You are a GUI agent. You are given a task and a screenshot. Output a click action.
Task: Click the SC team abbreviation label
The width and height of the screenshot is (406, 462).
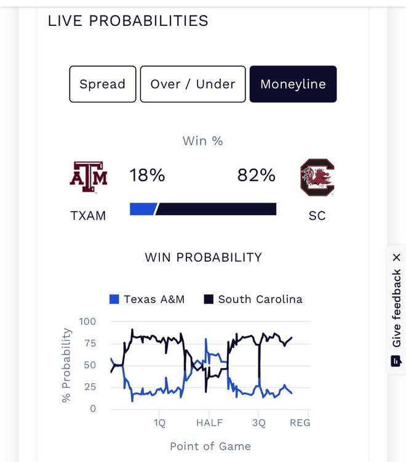317,216
